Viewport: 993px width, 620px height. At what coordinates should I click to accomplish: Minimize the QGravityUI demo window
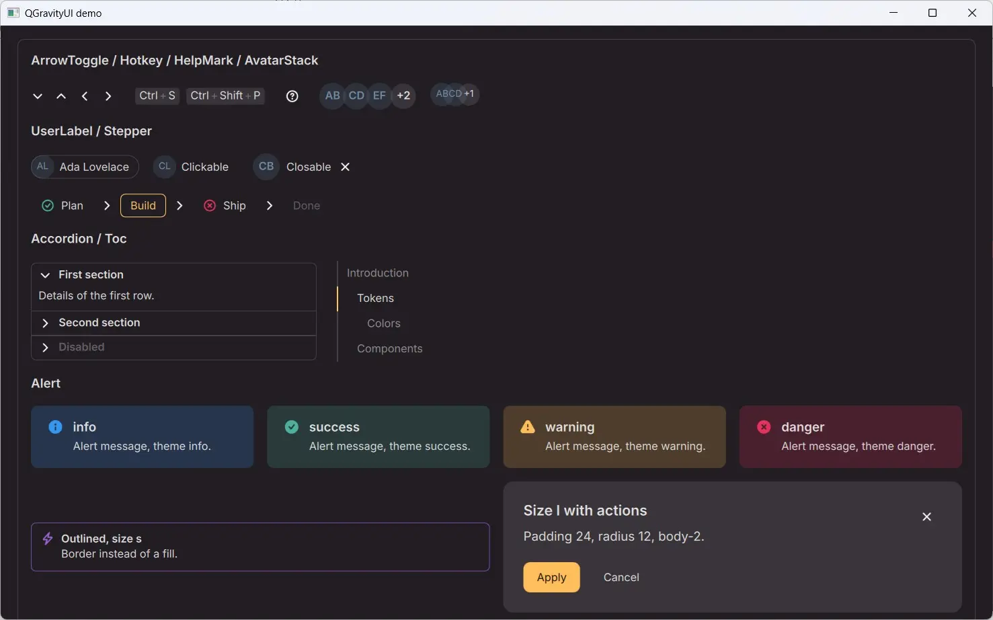893,13
